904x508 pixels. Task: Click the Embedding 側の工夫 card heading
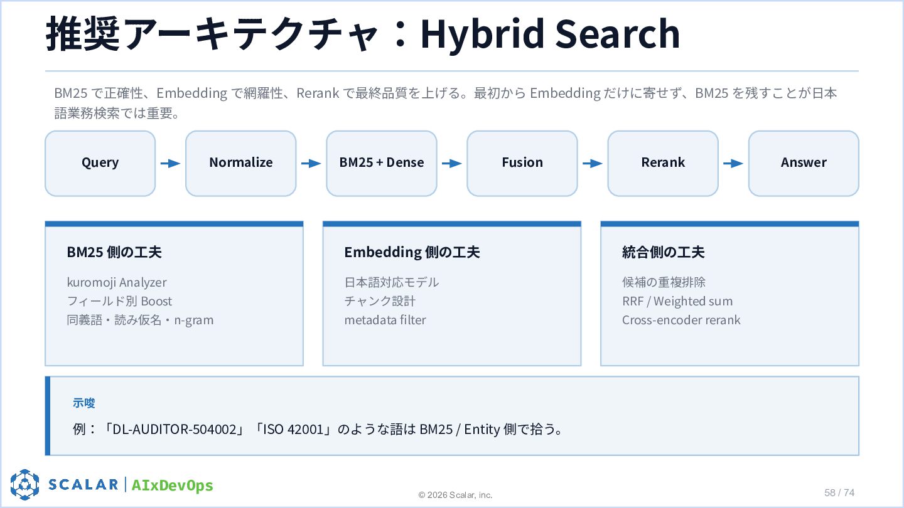(x=412, y=252)
